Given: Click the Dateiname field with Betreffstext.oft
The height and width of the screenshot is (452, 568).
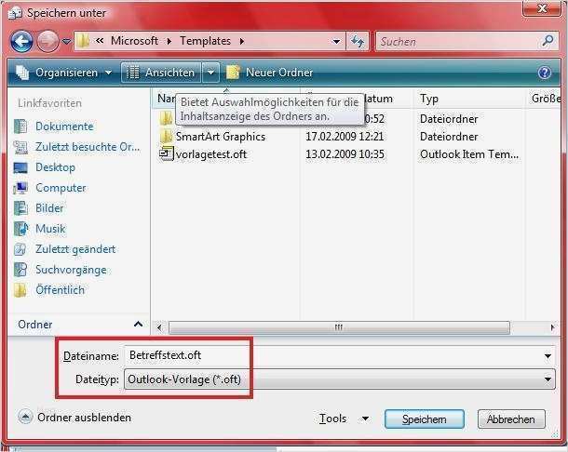Looking at the screenshot, I should click(333, 355).
